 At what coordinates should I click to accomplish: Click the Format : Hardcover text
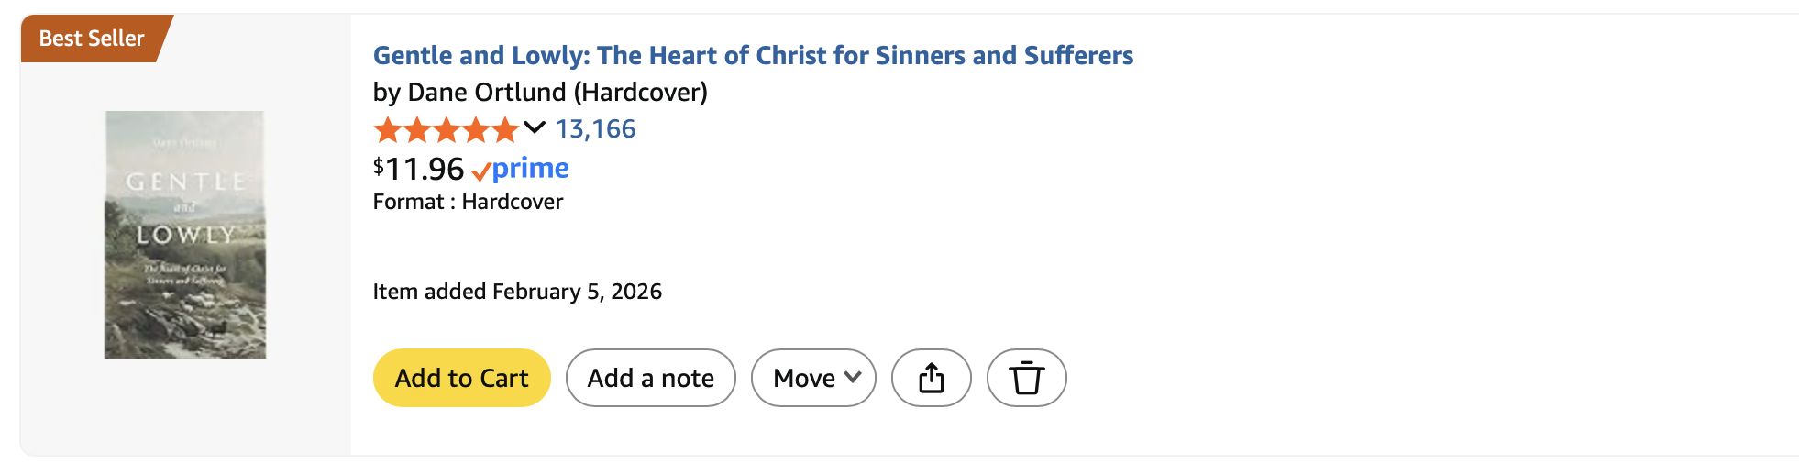click(x=468, y=202)
